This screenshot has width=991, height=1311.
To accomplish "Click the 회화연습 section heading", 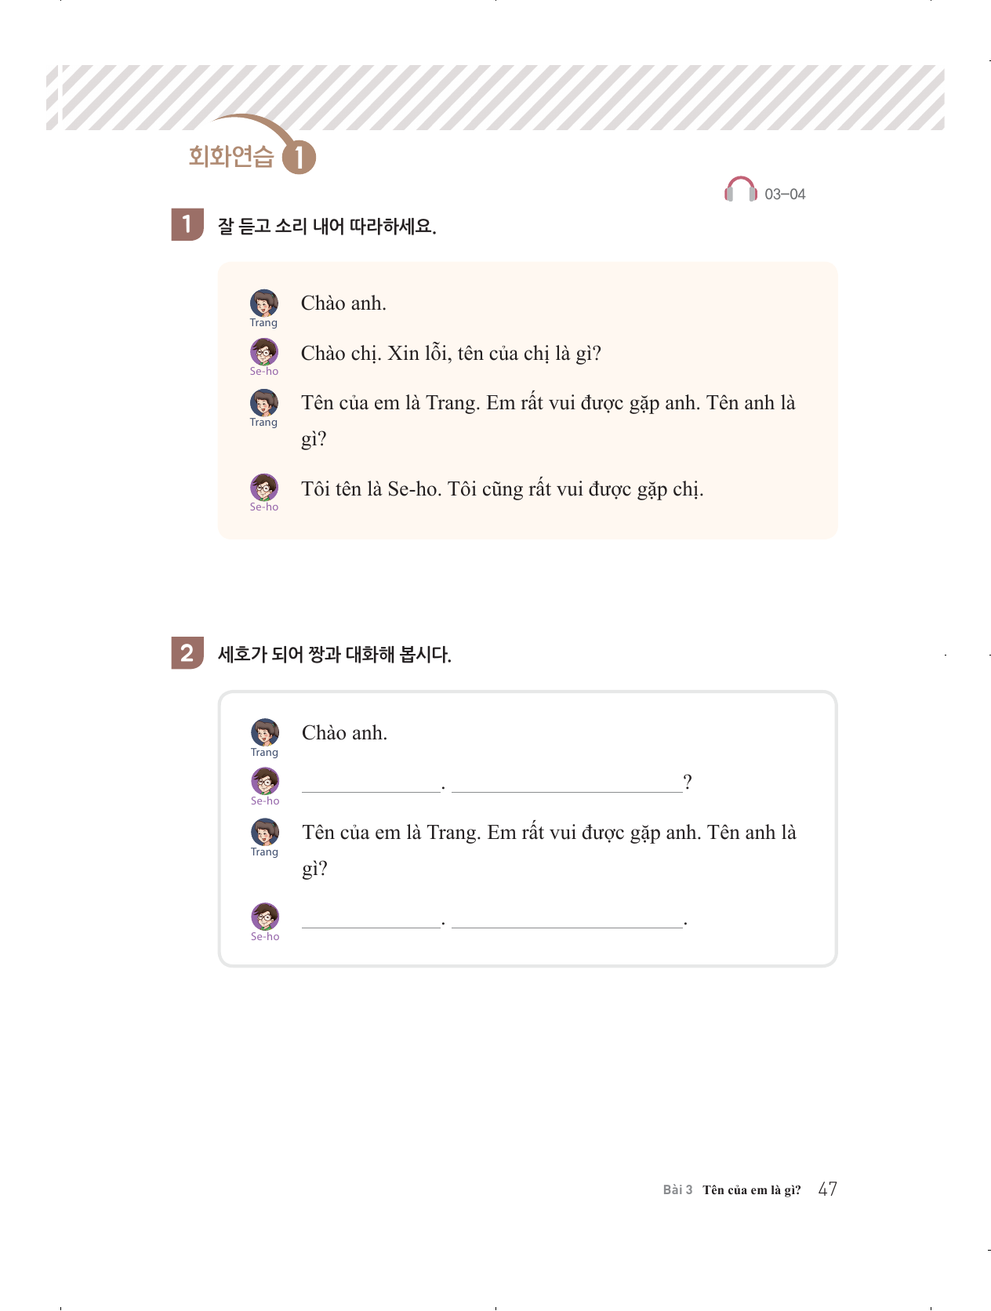I will (x=231, y=157).
